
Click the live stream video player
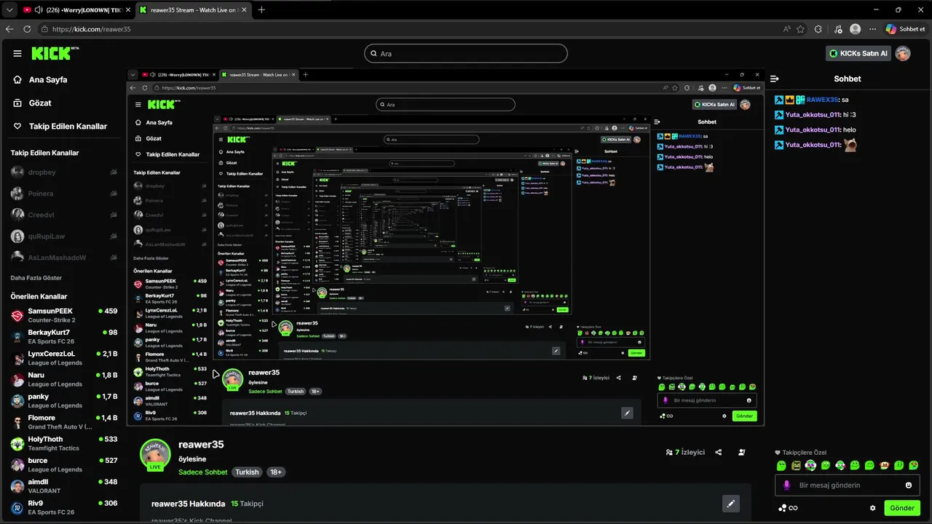(x=446, y=247)
